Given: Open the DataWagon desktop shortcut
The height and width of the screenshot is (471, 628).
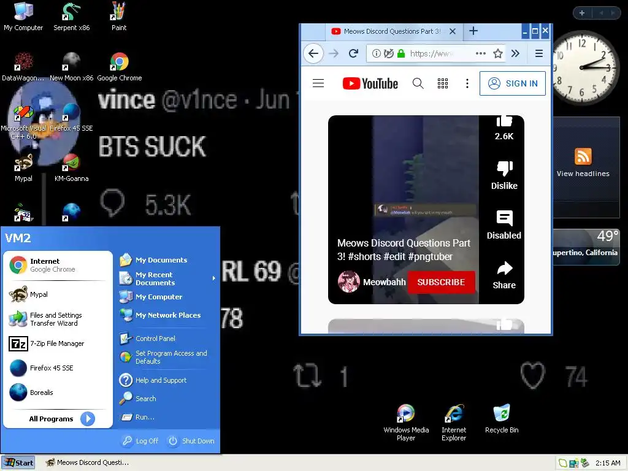Looking at the screenshot, I should click(23, 66).
